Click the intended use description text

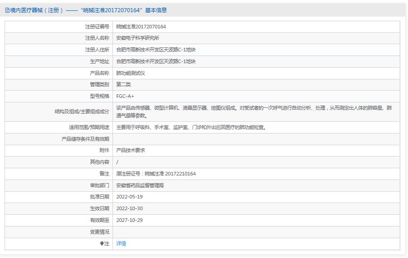tap(191, 127)
